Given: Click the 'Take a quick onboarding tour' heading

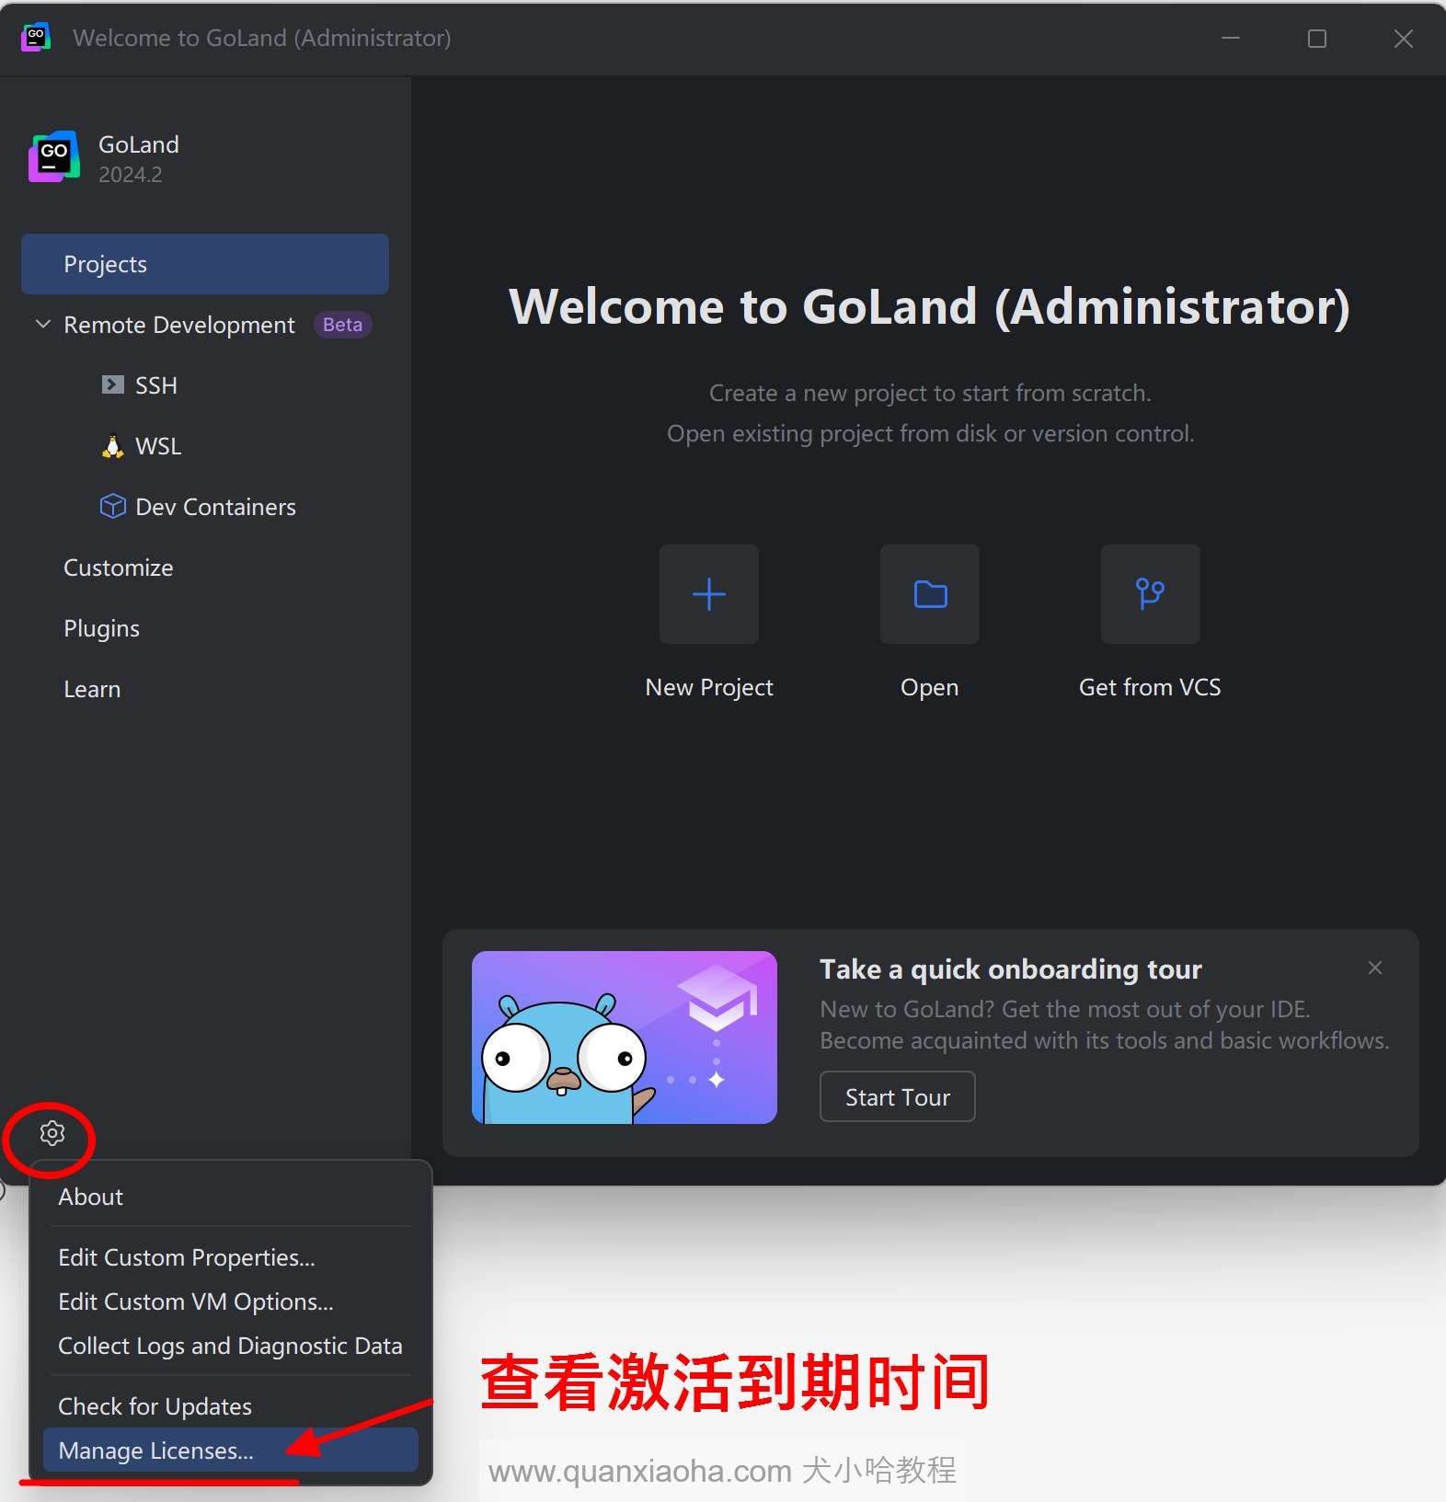Looking at the screenshot, I should pos(1011,969).
